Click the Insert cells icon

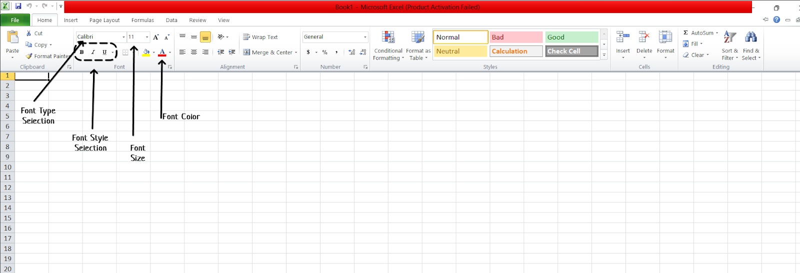623,37
